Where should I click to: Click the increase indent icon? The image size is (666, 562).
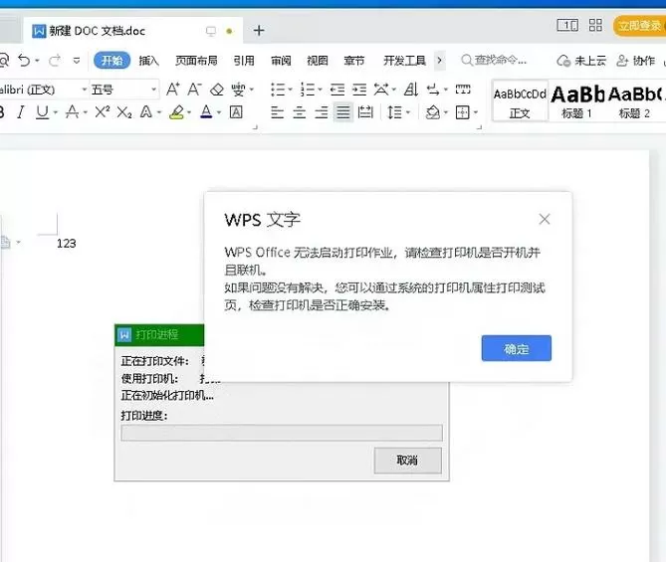point(359,90)
